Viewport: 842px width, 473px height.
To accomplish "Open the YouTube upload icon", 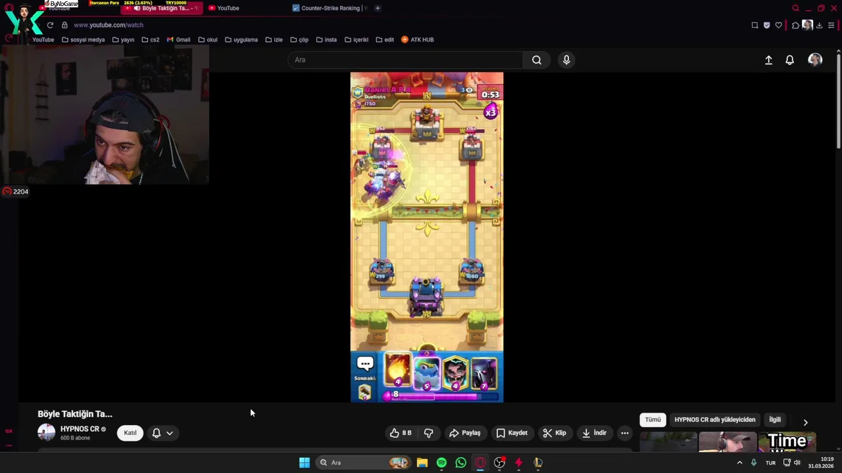I will coord(768,60).
